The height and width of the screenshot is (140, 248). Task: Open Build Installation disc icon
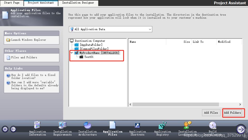click(x=213, y=125)
